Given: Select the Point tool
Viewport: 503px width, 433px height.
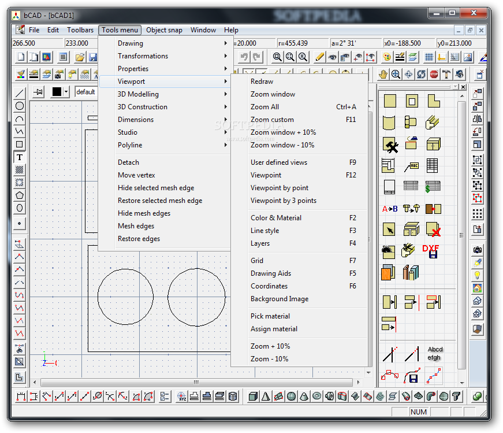Looking at the screenshot, I should click(20, 223).
